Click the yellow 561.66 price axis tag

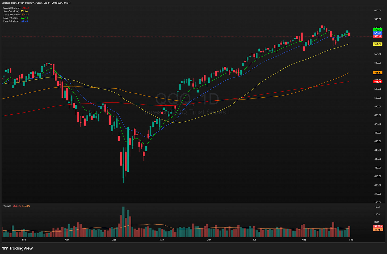pyautogui.click(x=378, y=44)
